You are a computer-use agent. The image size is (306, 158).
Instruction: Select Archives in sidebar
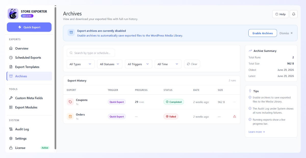coord(29,76)
